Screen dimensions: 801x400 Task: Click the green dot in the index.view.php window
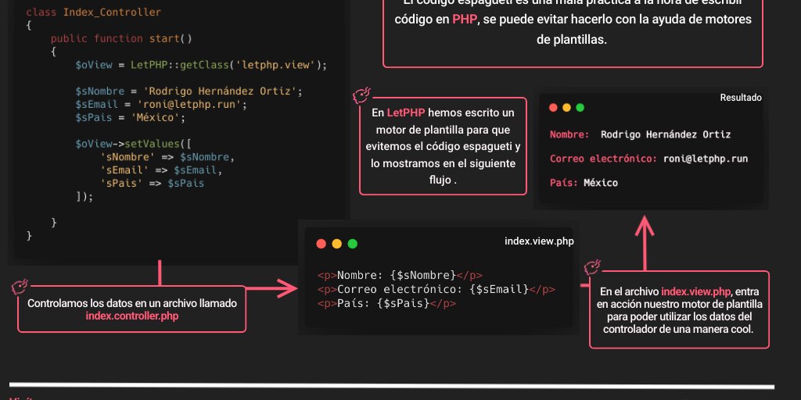353,244
